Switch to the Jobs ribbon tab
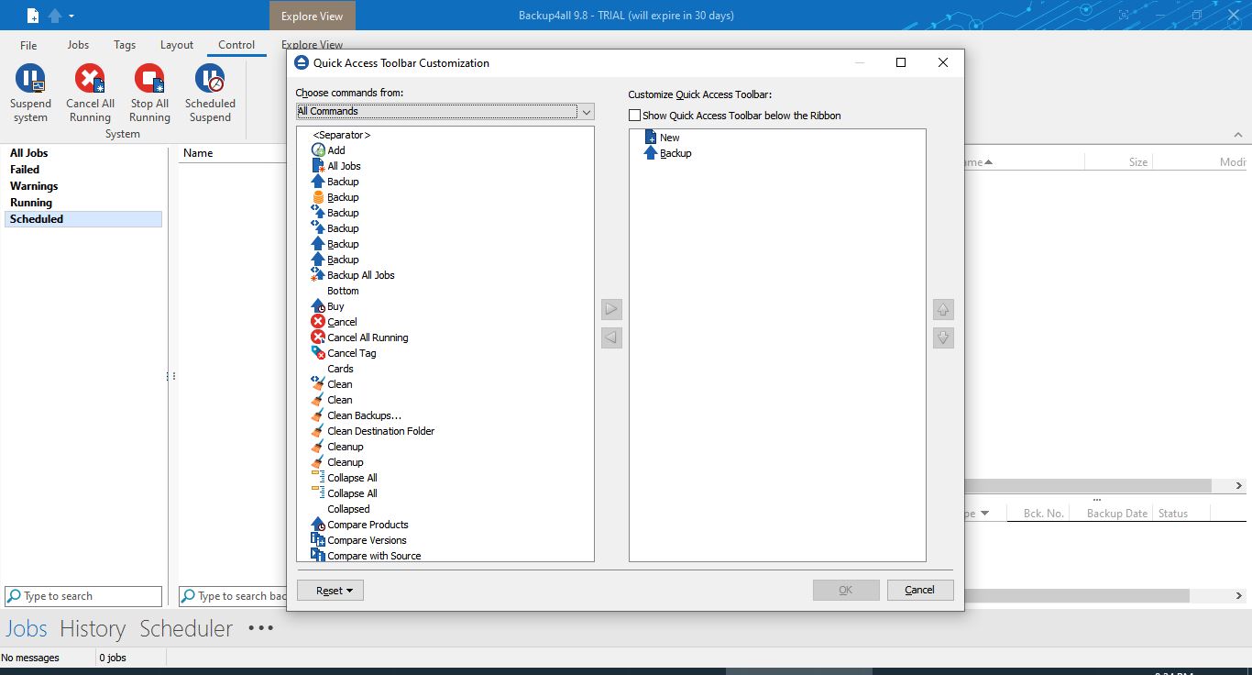 [x=78, y=45]
